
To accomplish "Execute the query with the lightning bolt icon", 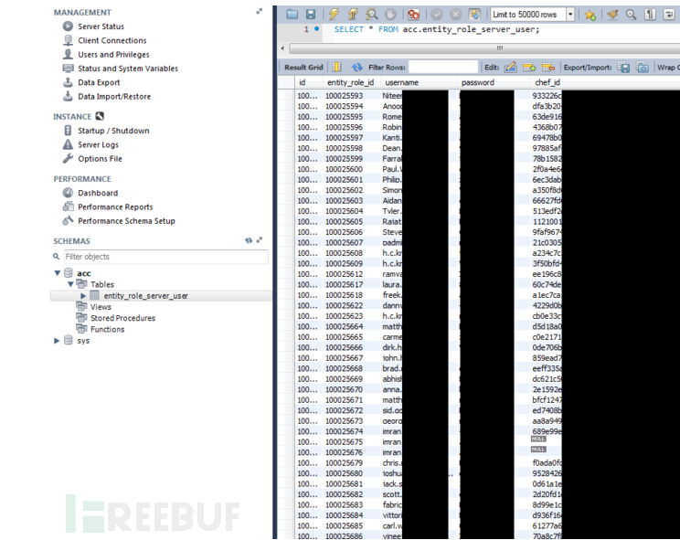I will pyautogui.click(x=332, y=15).
